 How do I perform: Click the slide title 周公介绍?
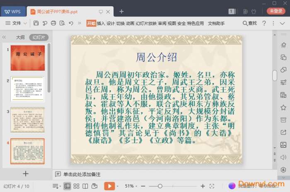[157, 57]
